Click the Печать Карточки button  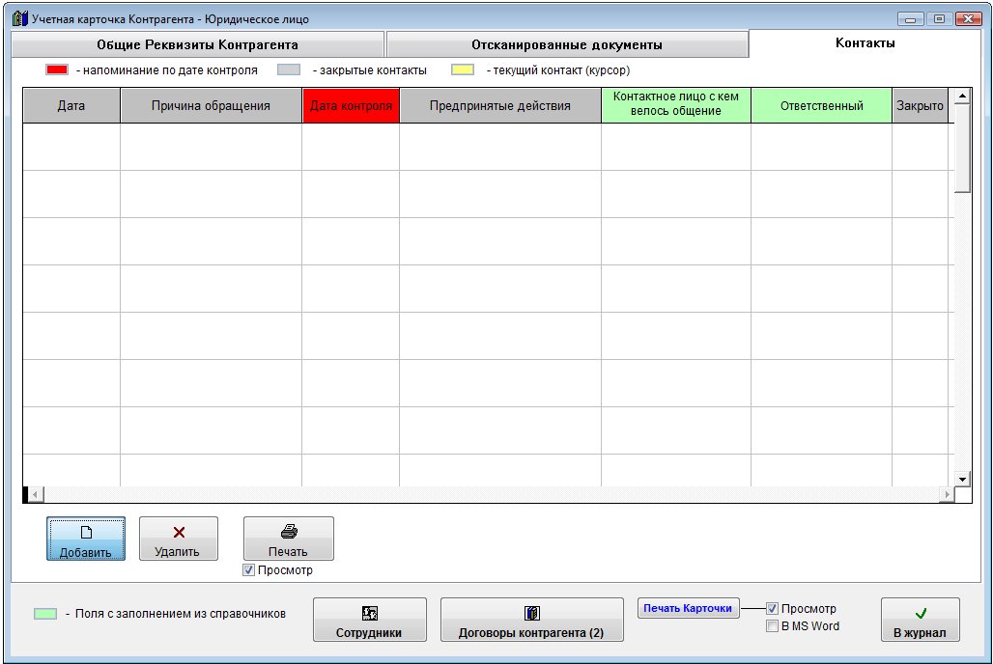click(x=688, y=608)
